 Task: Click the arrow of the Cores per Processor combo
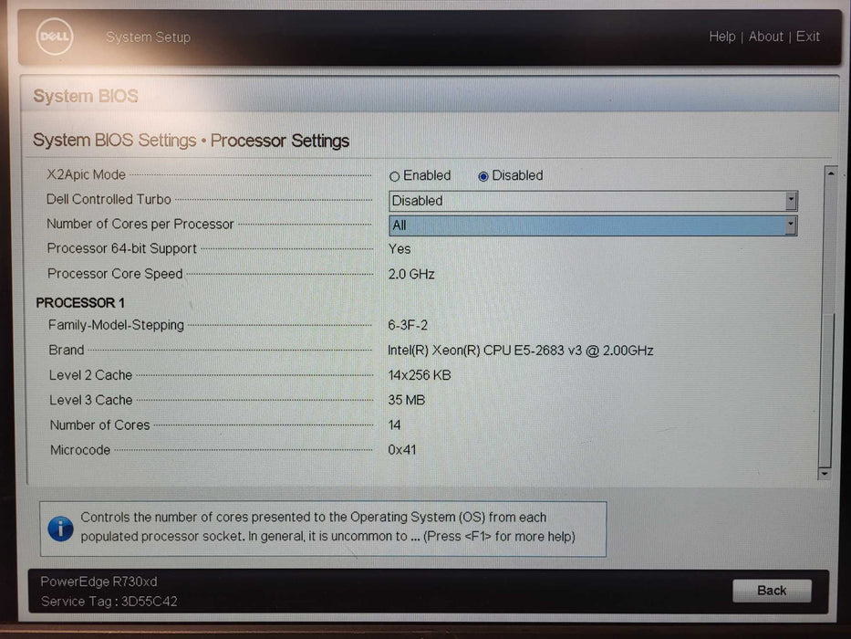click(791, 225)
